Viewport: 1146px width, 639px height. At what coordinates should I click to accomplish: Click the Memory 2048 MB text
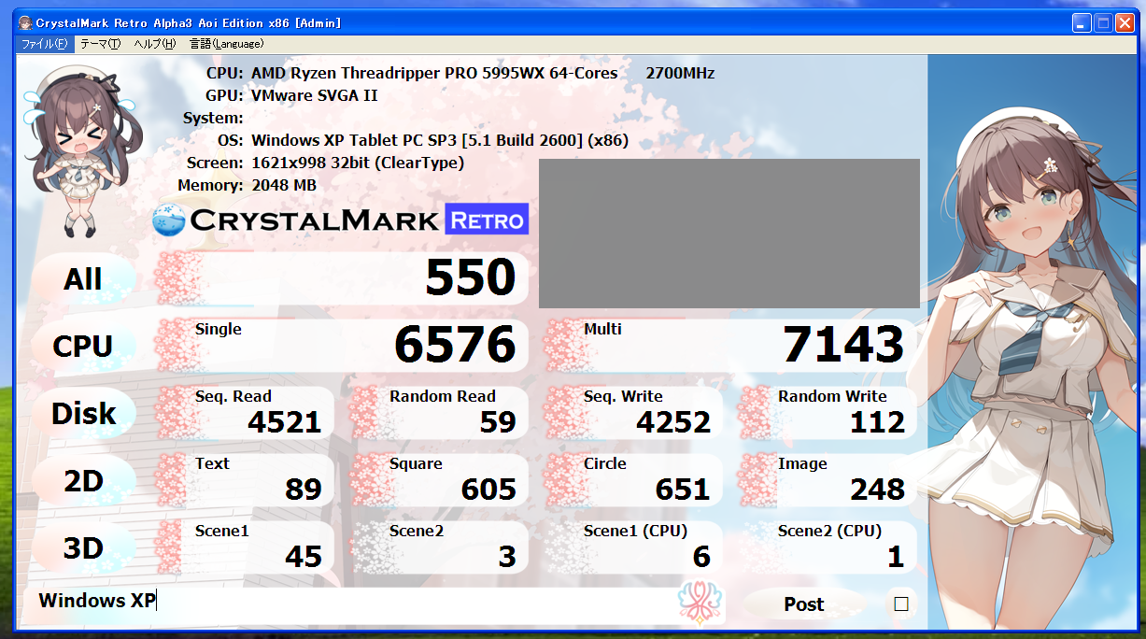pos(284,185)
